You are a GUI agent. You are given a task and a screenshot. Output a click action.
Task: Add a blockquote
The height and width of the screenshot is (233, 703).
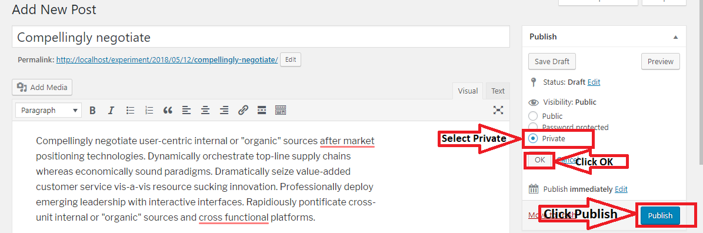168,110
